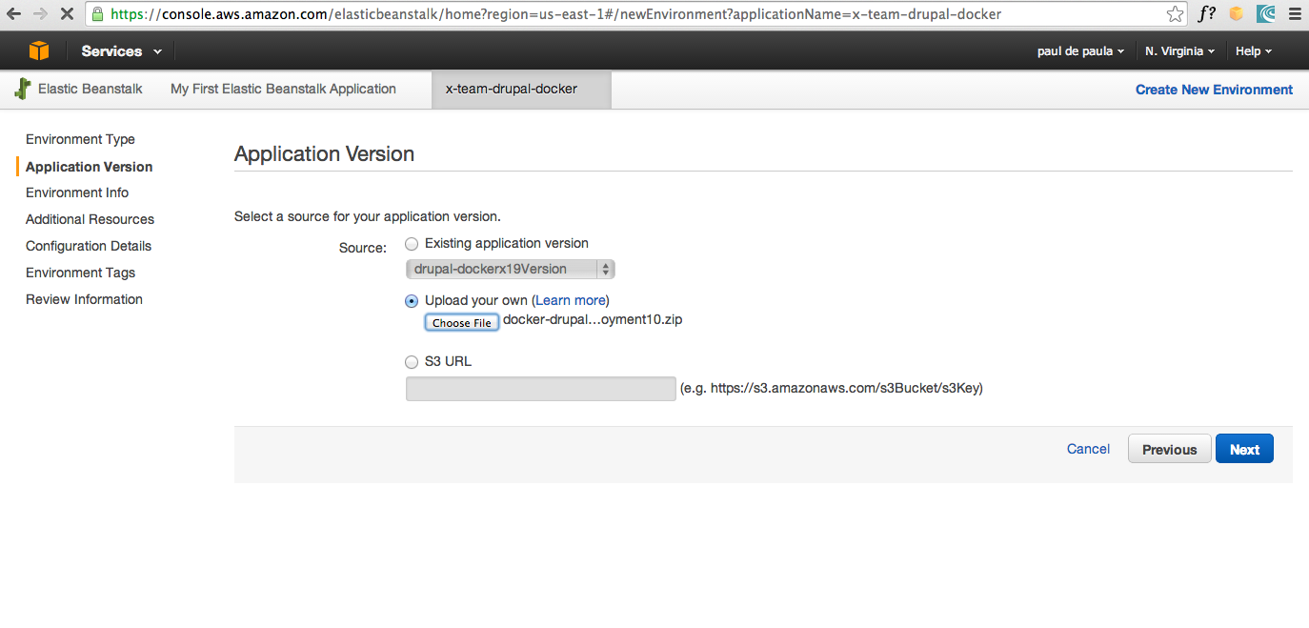The image size is (1309, 628).
Task: Open the Help dropdown menu
Action: 1253,51
